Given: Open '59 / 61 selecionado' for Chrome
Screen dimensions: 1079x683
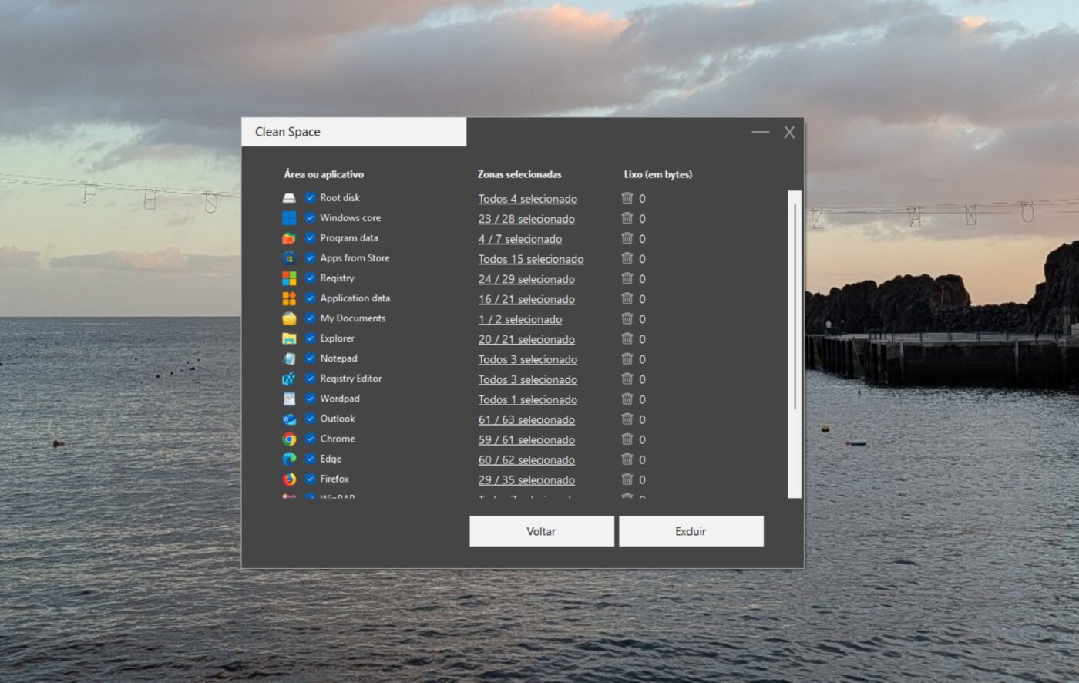Looking at the screenshot, I should pos(526,440).
